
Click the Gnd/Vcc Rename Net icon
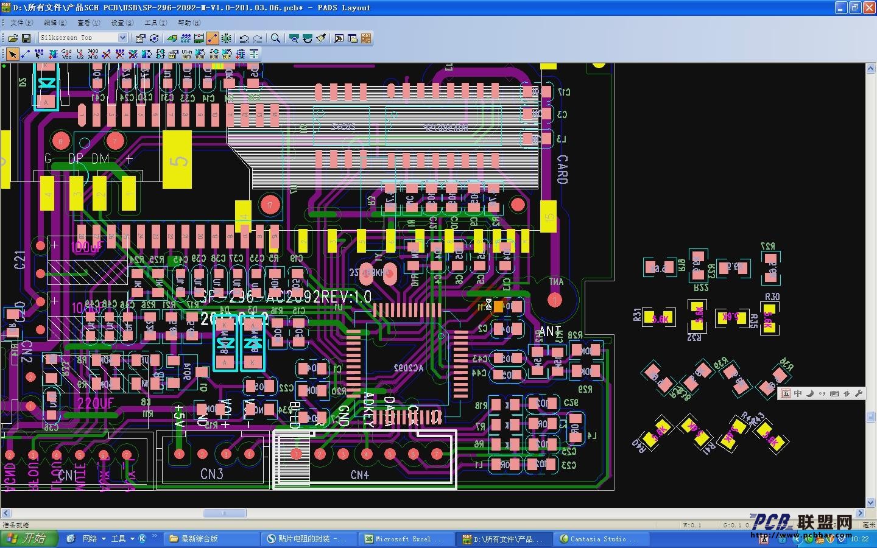point(66,54)
